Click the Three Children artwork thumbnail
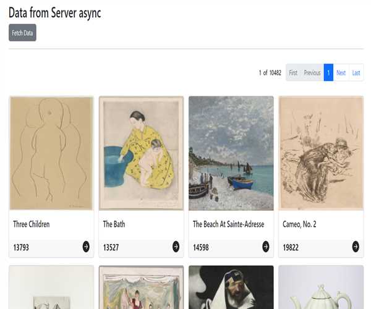The image size is (371, 309). tap(51, 153)
